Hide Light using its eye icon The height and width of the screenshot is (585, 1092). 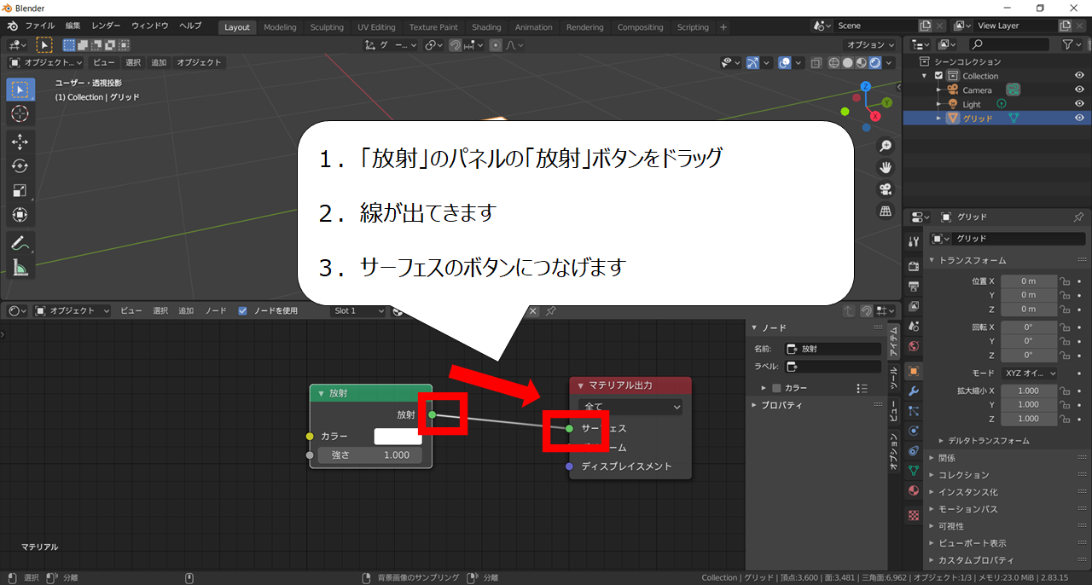1079,104
